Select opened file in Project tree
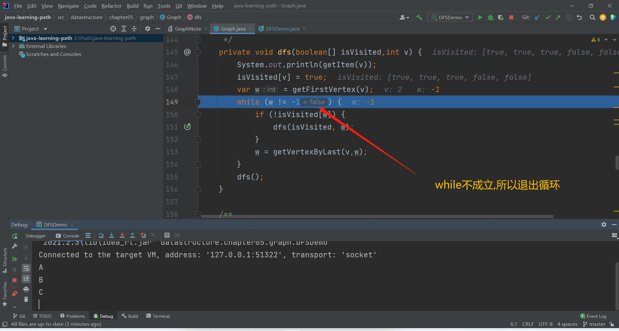Viewport: 619px width, 331px height. 113,29
